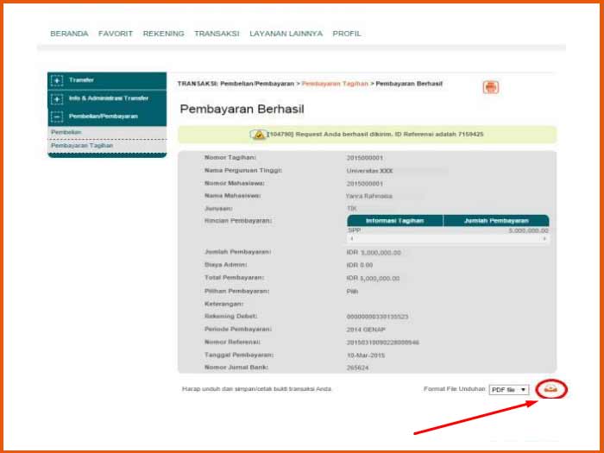Click the Jurusan value TIK
The image size is (604, 453).
click(x=351, y=209)
